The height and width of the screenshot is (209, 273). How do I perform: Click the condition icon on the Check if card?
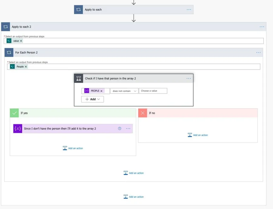(x=79, y=78)
